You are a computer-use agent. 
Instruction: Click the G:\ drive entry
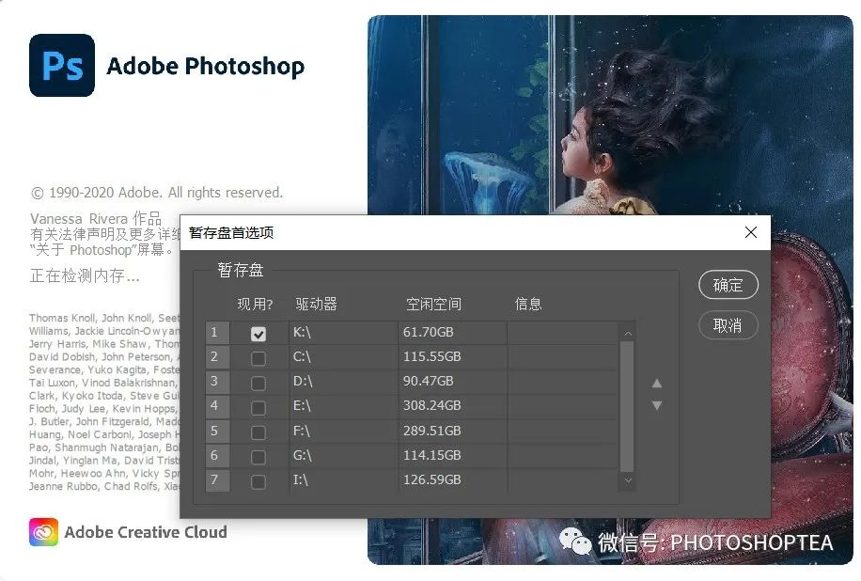click(x=303, y=455)
